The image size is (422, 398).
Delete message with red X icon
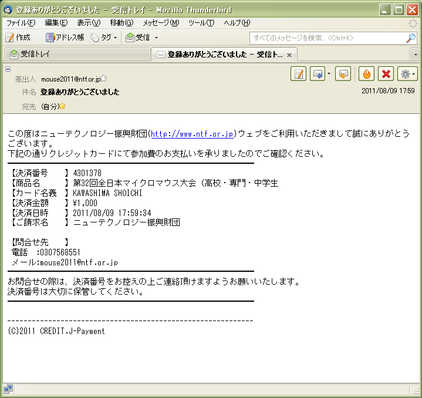tap(386, 73)
